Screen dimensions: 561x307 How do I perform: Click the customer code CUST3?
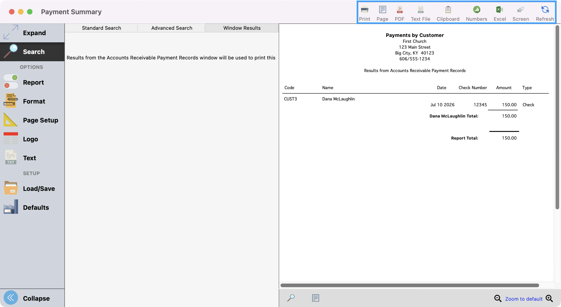point(290,99)
